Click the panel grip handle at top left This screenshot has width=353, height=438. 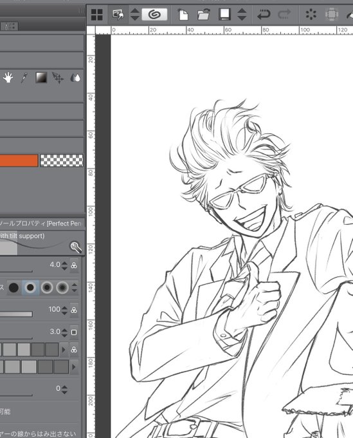click(82, 10)
